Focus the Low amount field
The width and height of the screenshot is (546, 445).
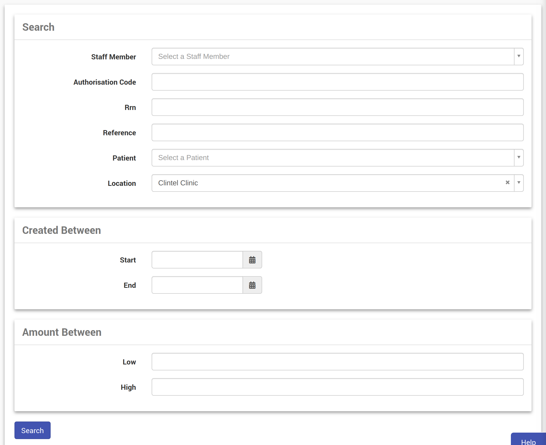tap(337, 362)
